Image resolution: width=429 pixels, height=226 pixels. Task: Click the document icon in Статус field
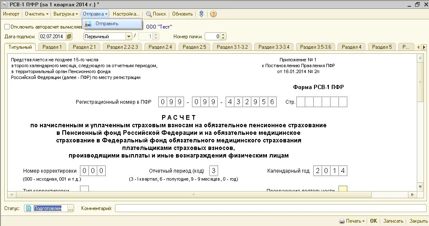click(29, 208)
